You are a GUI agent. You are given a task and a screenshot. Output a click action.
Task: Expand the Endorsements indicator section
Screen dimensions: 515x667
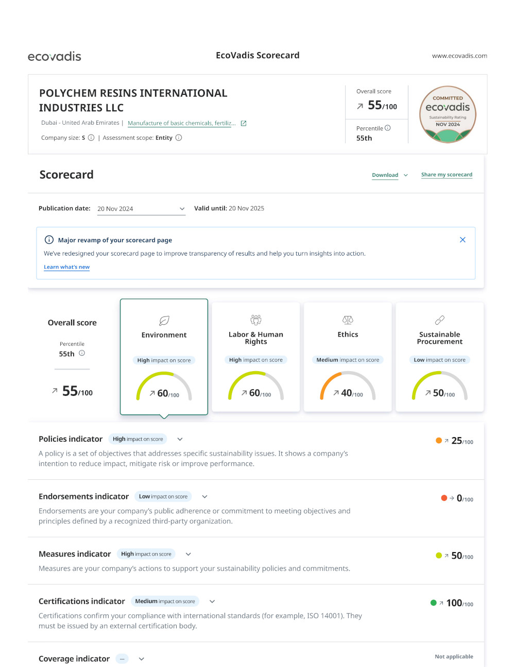204,496
